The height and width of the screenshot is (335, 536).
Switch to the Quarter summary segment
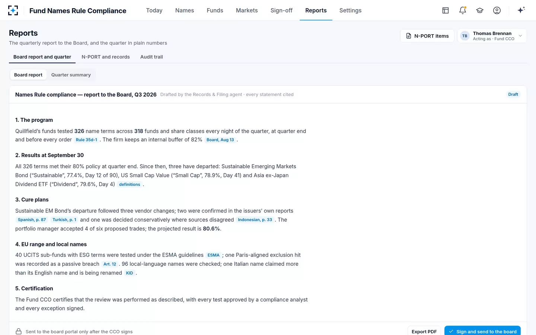[71, 75]
